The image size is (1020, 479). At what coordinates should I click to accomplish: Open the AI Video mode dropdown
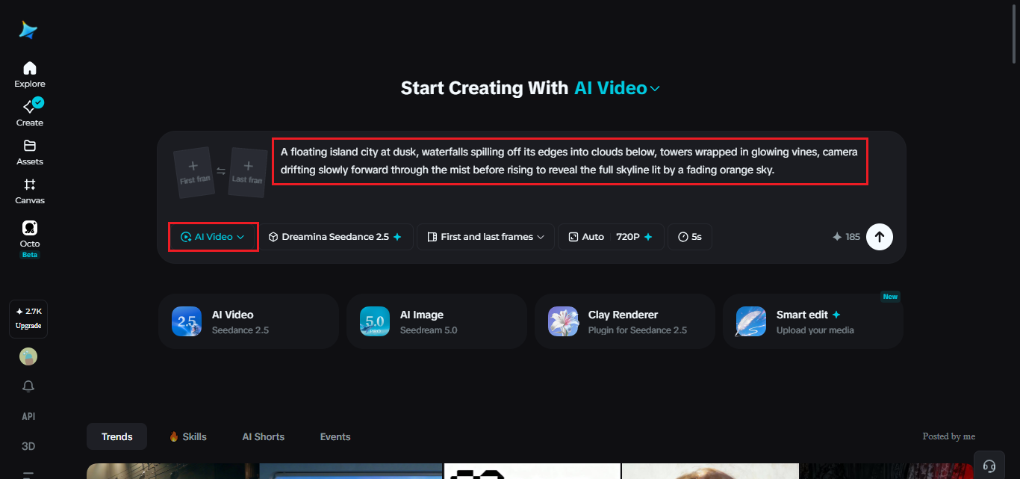pyautogui.click(x=213, y=237)
